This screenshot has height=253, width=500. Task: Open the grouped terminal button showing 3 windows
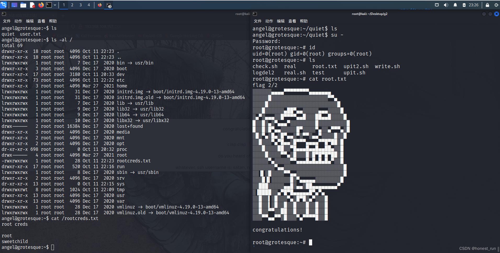click(x=108, y=5)
